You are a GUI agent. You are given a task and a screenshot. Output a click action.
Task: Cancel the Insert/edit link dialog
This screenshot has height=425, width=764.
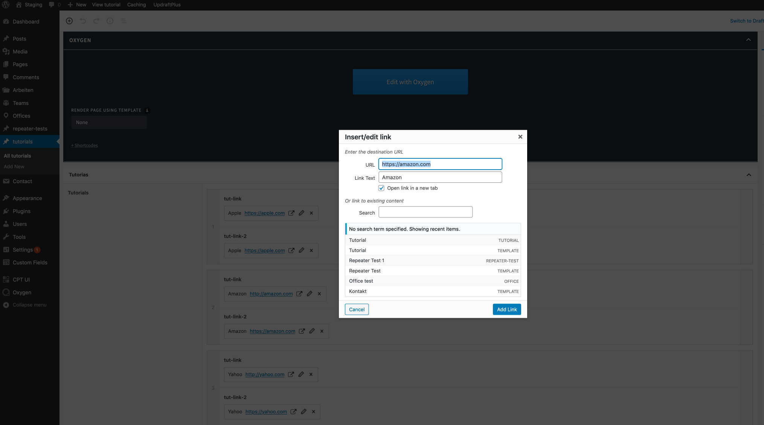[357, 310]
